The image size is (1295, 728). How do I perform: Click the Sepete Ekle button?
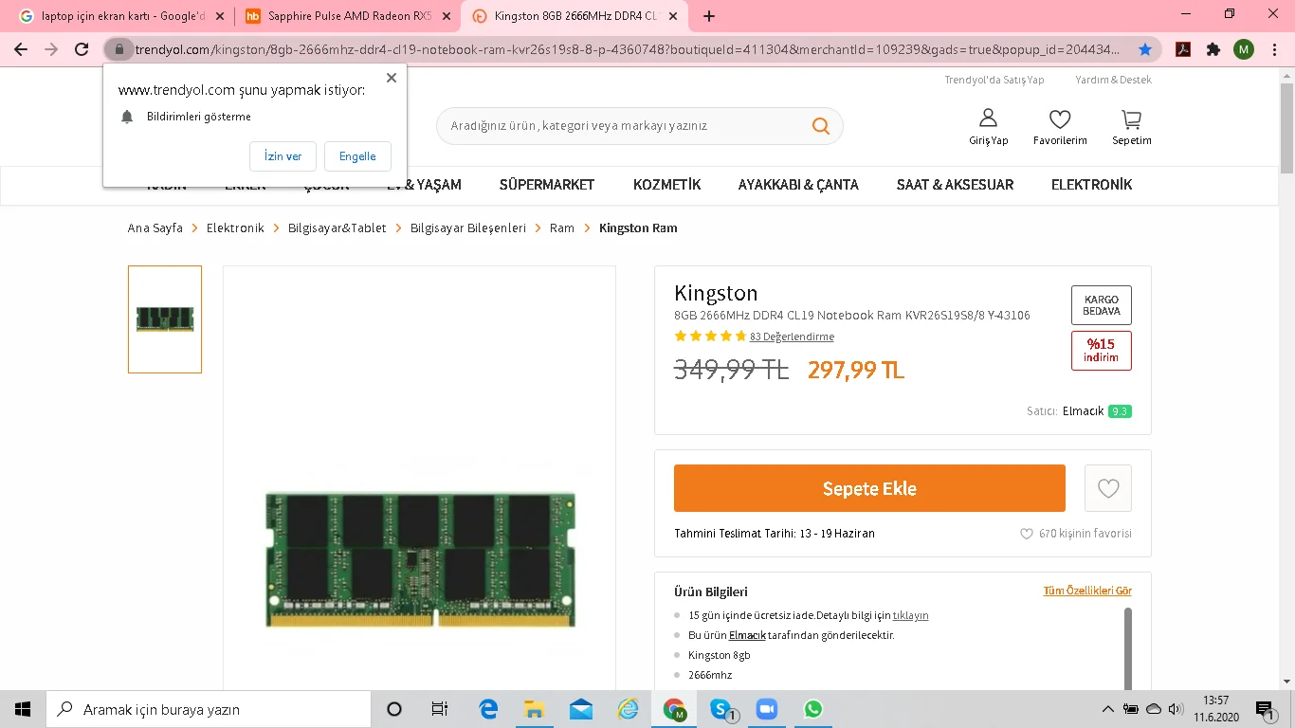click(x=869, y=488)
